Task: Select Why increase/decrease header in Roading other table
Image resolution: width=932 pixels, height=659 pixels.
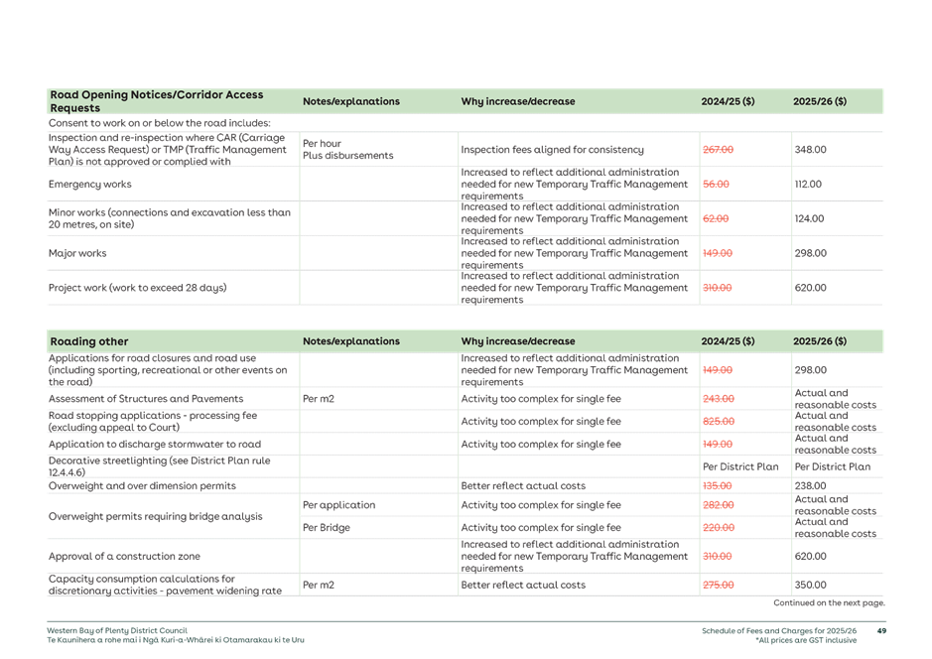Action: pos(517,341)
